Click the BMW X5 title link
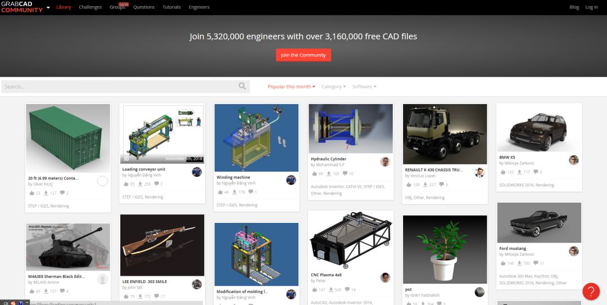Image resolution: width=607 pixels, height=305 pixels. click(507, 158)
